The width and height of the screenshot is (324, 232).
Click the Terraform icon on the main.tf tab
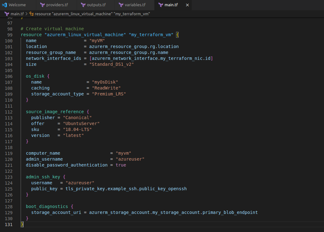(161, 5)
